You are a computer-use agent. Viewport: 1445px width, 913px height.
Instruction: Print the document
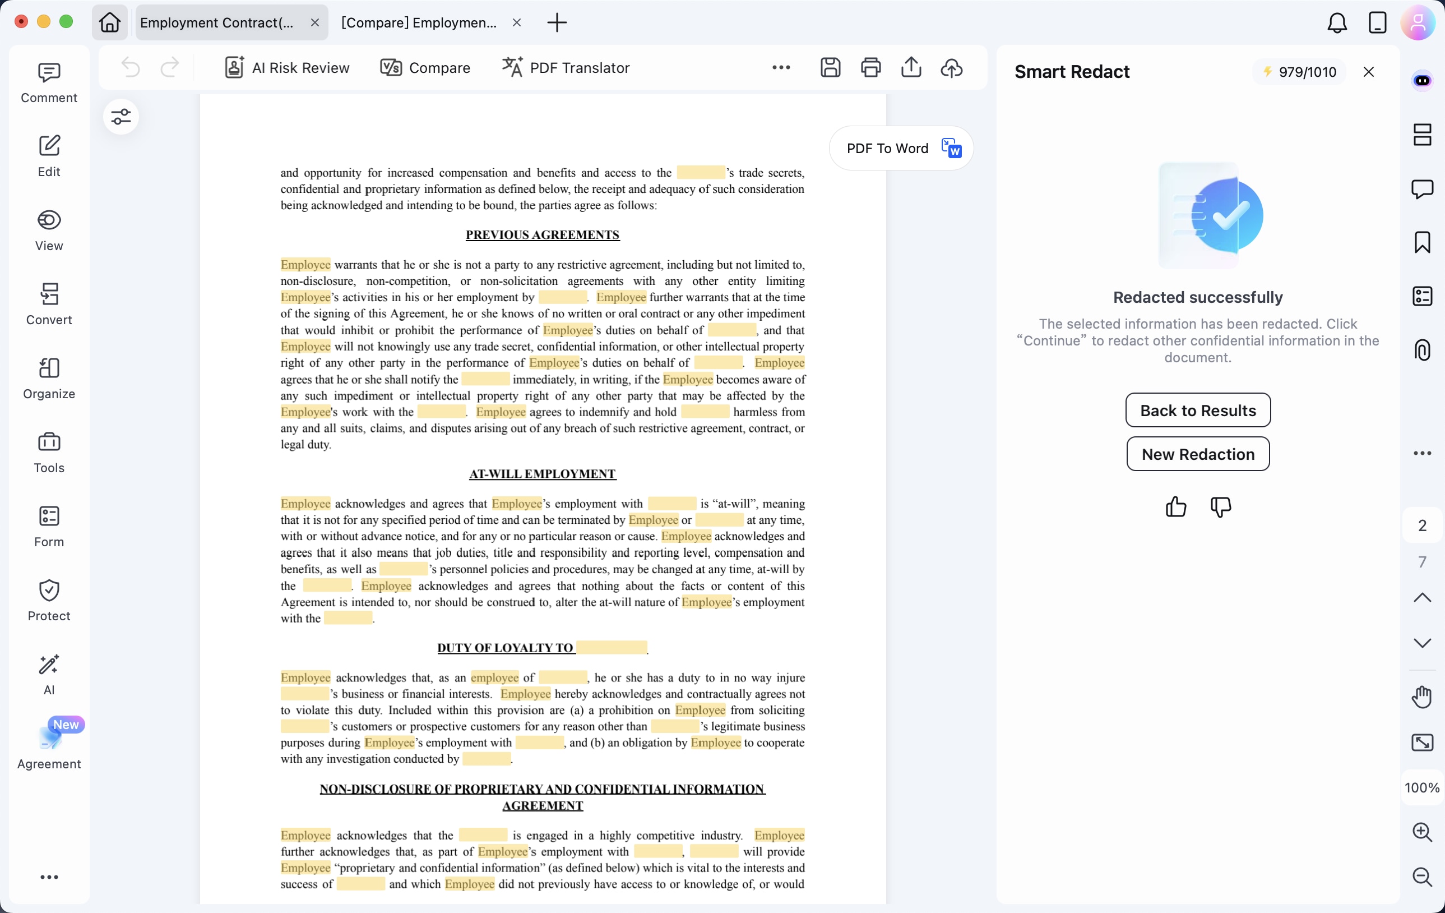pyautogui.click(x=870, y=67)
